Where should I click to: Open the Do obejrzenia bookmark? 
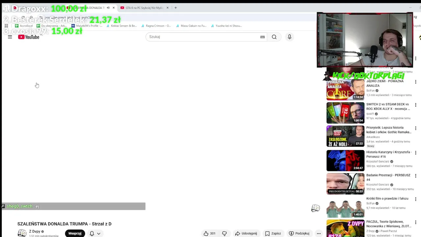[52, 26]
